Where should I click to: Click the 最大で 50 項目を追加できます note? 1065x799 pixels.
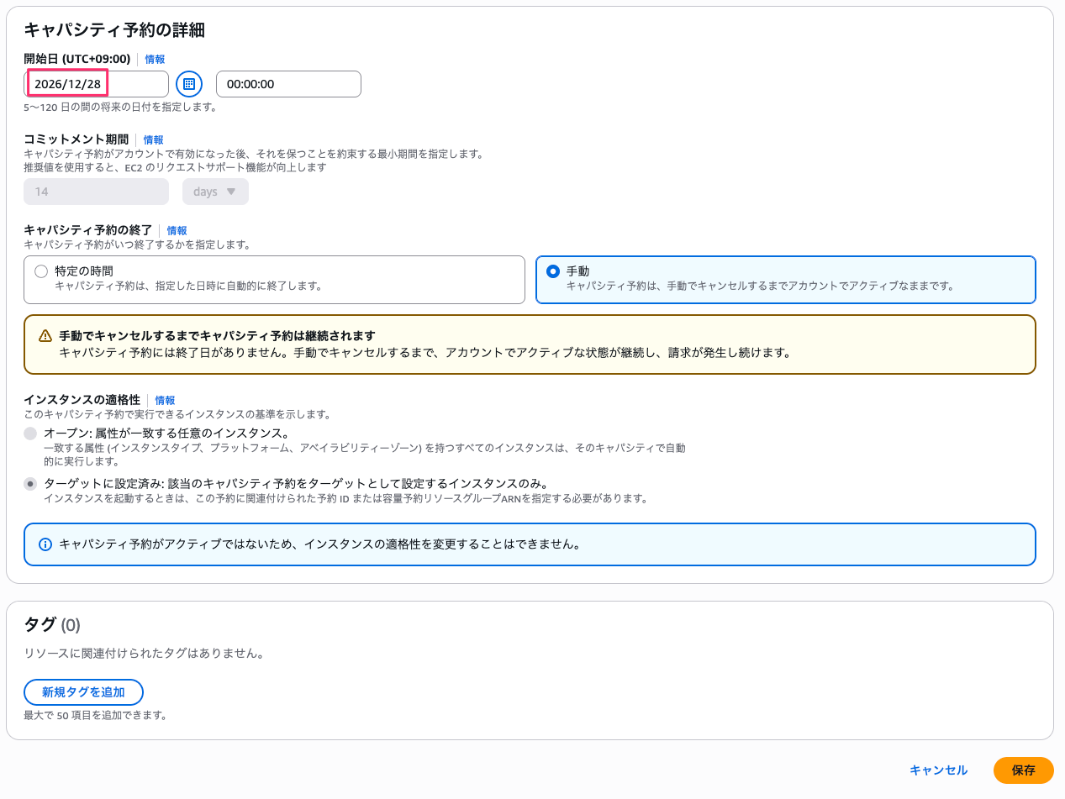click(x=96, y=716)
